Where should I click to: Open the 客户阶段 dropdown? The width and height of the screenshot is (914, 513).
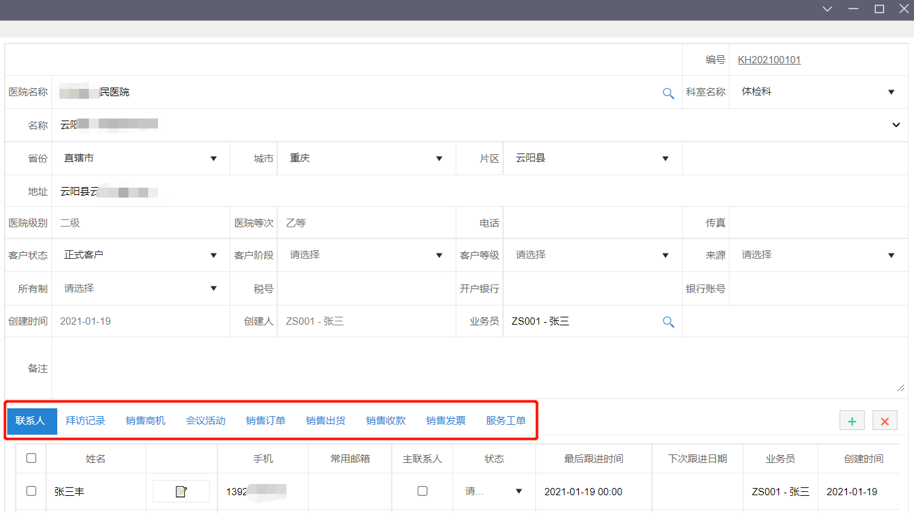tap(439, 255)
